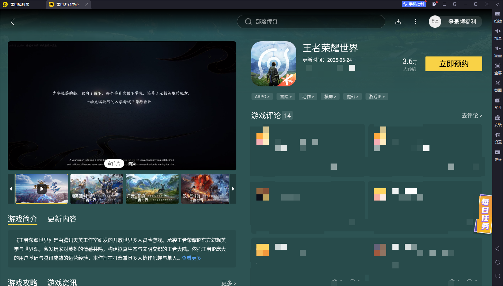Switch media viewer to 图集 gallery

[x=132, y=164]
